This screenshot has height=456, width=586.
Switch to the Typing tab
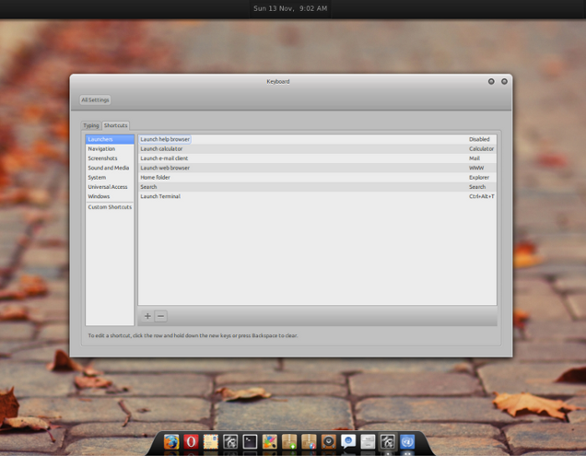pyautogui.click(x=91, y=126)
